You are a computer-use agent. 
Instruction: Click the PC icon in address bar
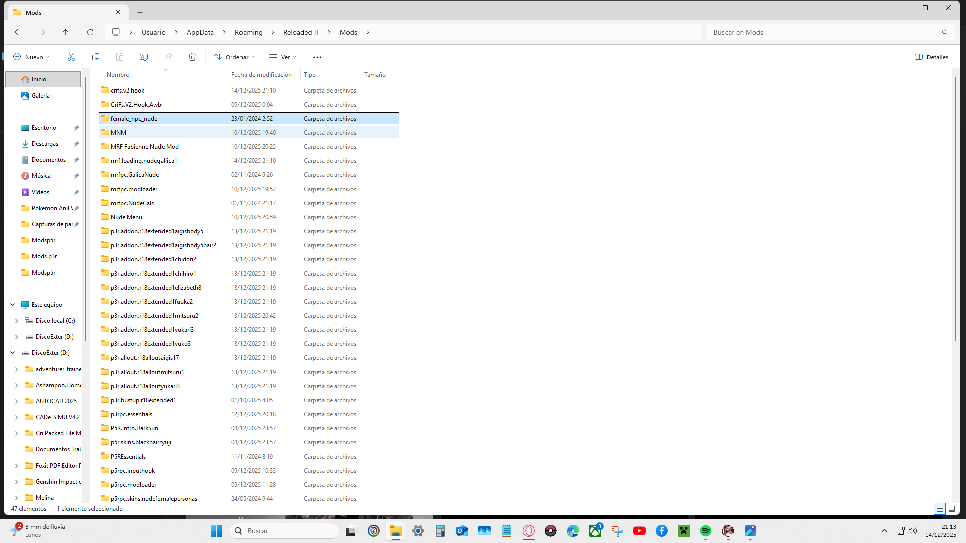point(116,32)
